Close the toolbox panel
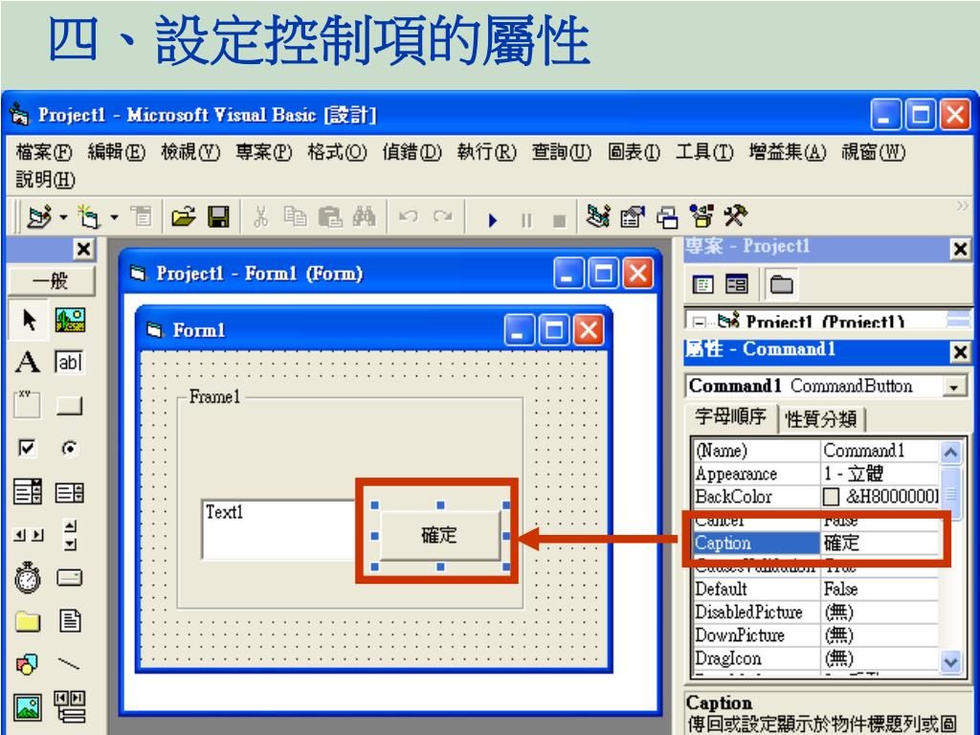Image resolution: width=980 pixels, height=735 pixels. coord(84,250)
